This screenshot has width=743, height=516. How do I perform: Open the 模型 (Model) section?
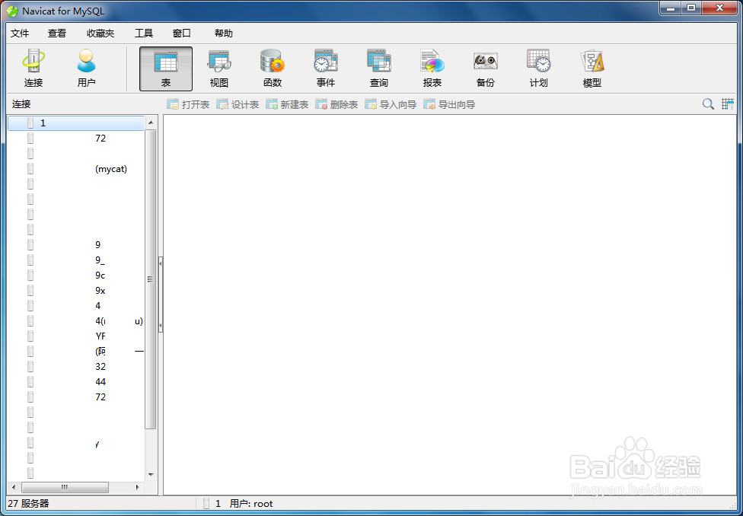[x=592, y=68]
